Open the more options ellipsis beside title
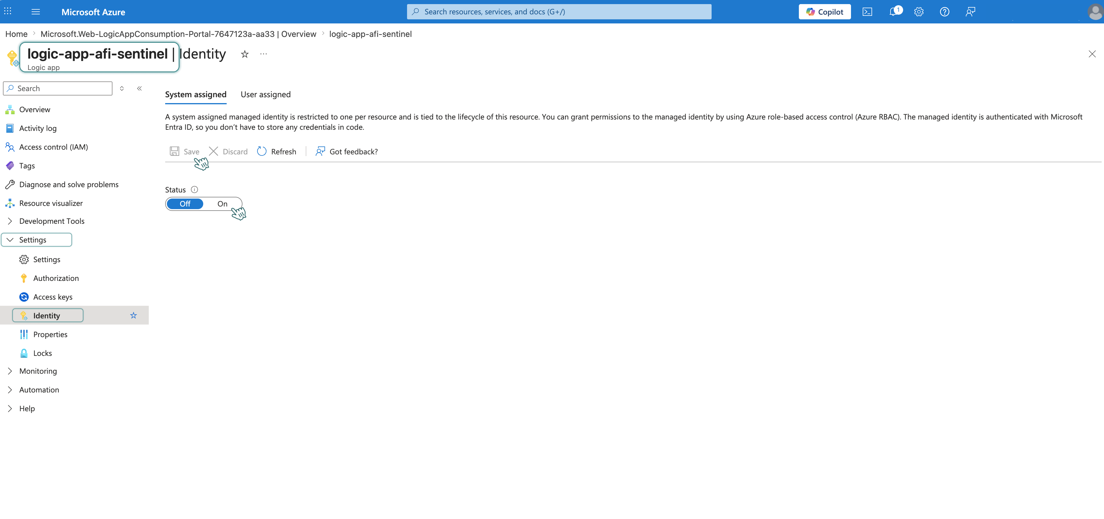Screen dimensions: 1104x519 (x=264, y=54)
